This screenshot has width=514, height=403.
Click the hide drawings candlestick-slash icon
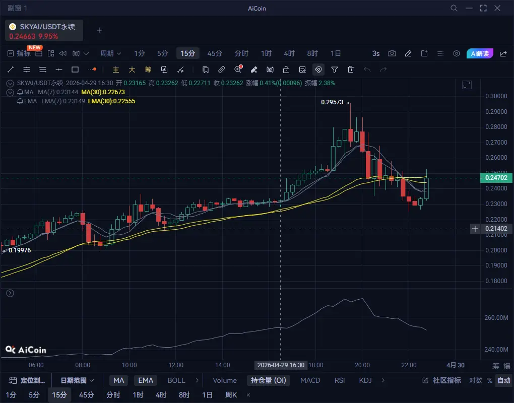coord(270,70)
